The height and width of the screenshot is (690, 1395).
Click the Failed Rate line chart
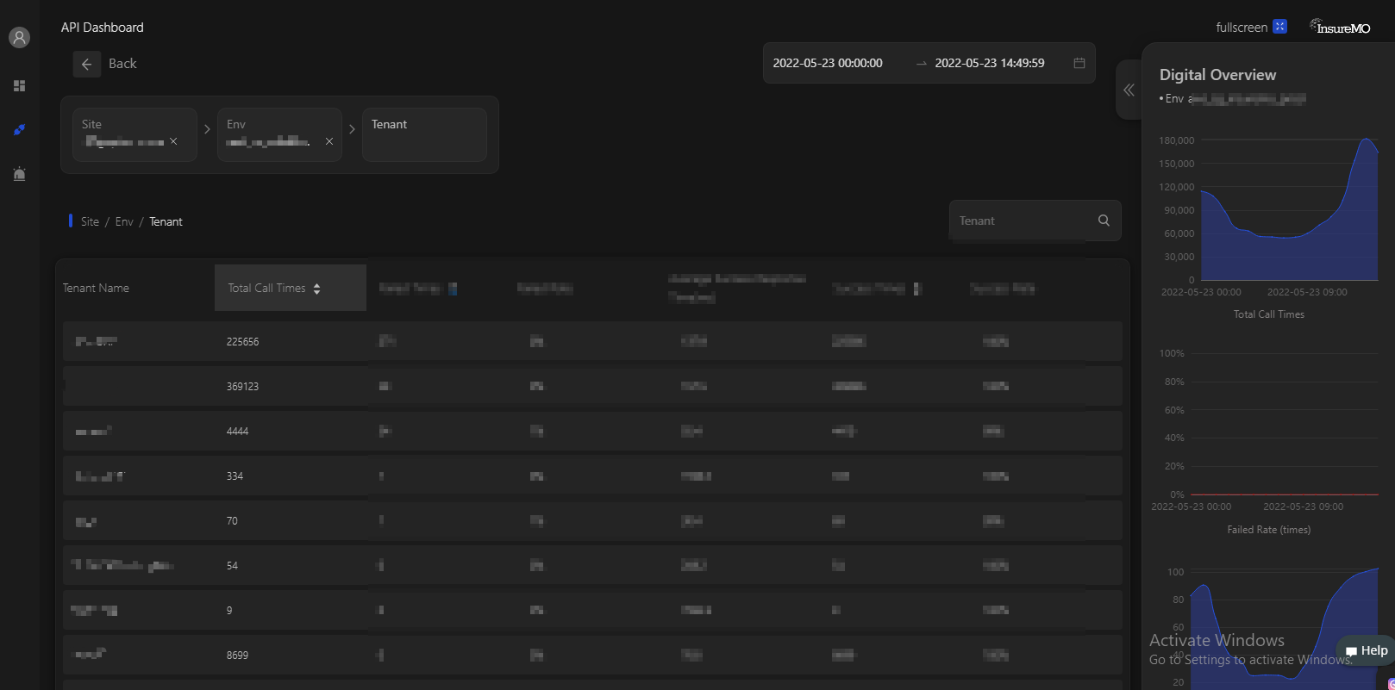pos(1283,424)
